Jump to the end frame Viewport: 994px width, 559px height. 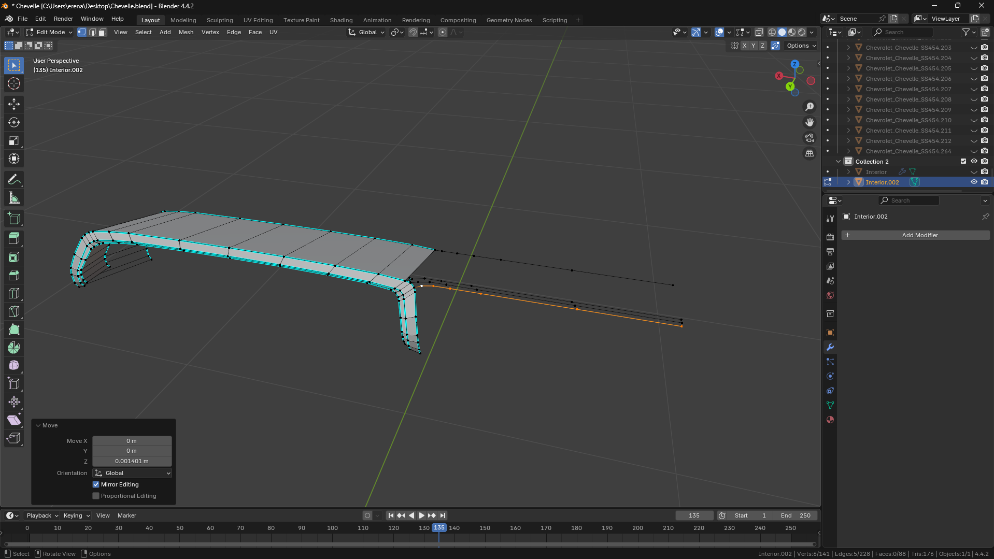pos(443,515)
